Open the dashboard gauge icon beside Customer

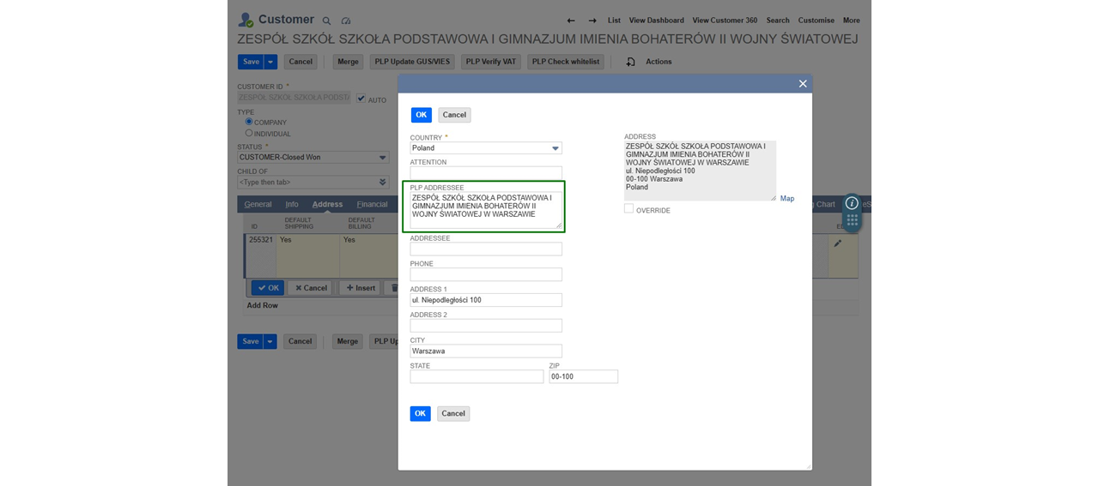346,21
